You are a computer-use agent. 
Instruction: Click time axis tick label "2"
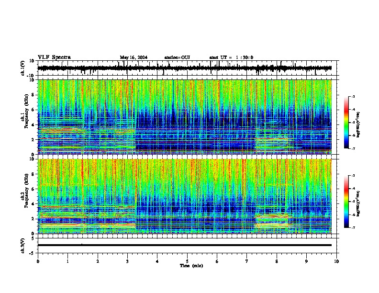click(x=98, y=261)
